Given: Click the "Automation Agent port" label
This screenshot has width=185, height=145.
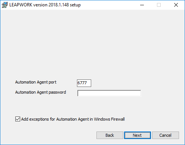Looking at the screenshot, I should point(36,82).
